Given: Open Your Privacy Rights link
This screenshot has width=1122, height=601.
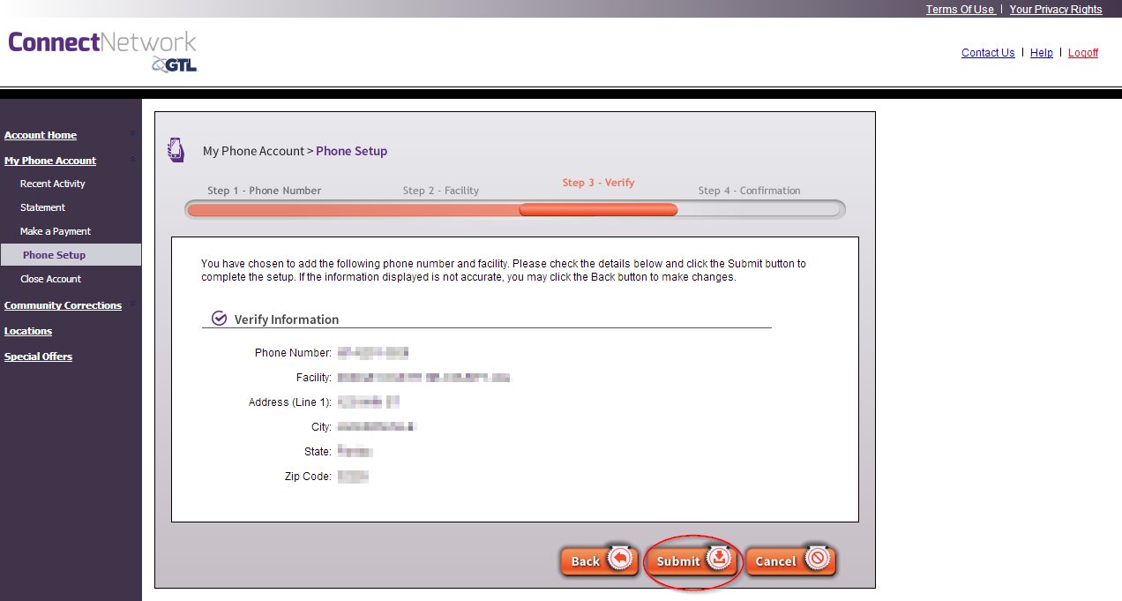Looking at the screenshot, I should [x=1056, y=9].
